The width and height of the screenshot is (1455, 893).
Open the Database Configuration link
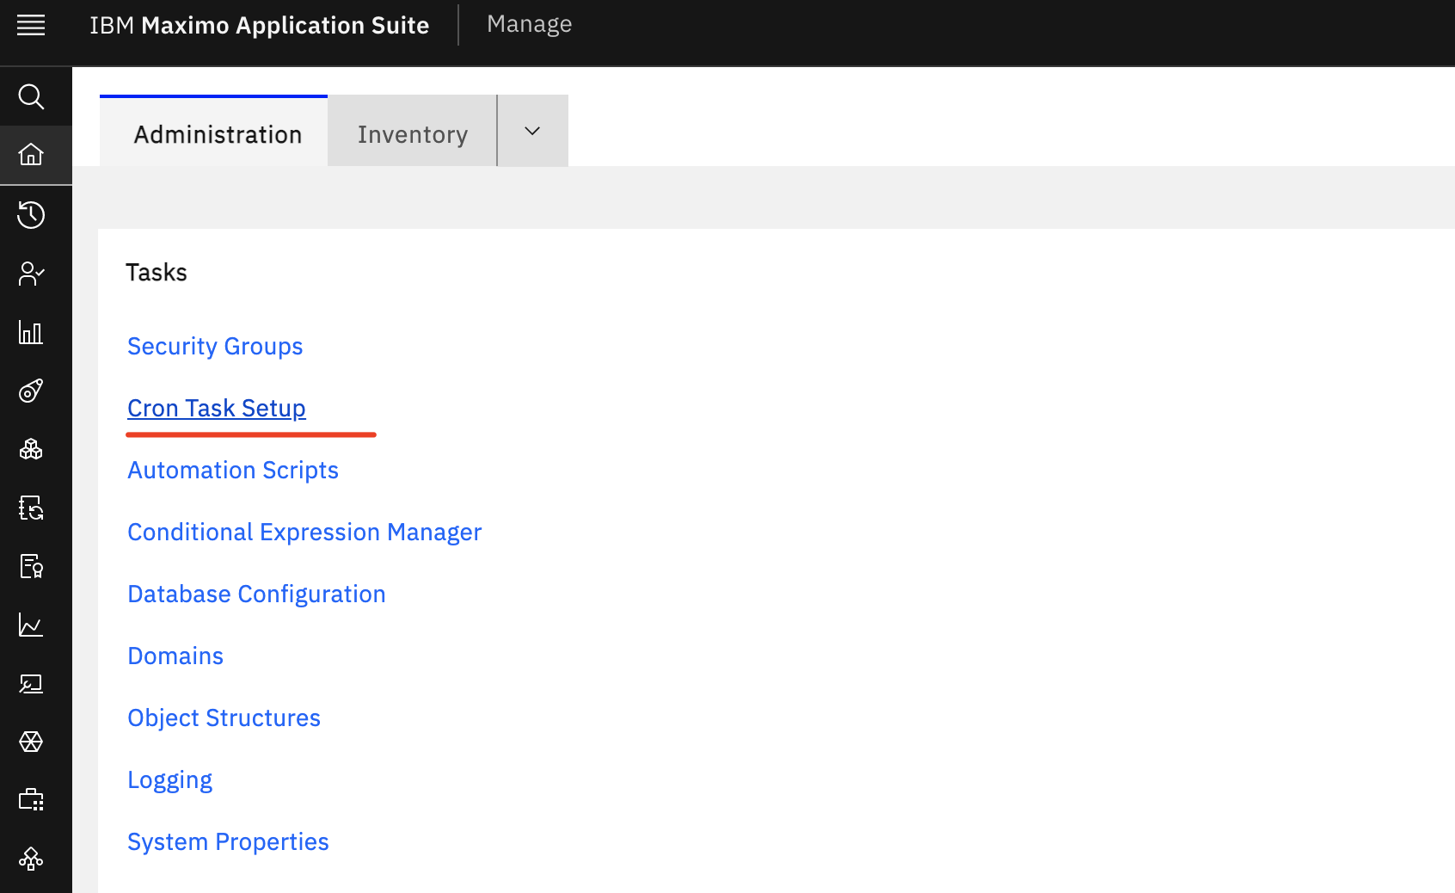[x=256, y=594]
